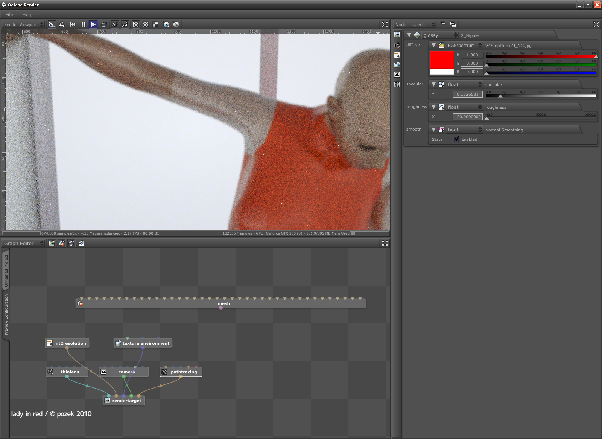The height and width of the screenshot is (439, 602).
Task: Click the fine dotted pattern display icon
Action: 136,24
